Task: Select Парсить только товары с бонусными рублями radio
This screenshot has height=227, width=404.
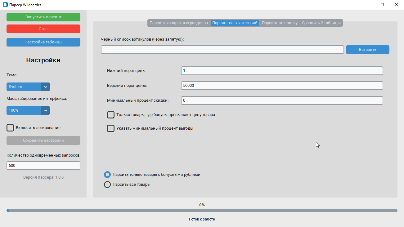Action: point(107,175)
